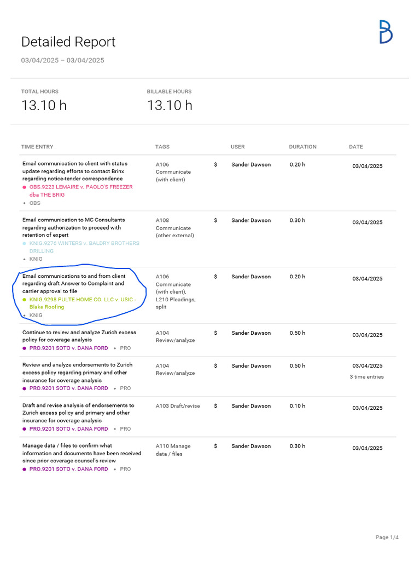Sort by the DURATION column header
Screen dimensions: 420x561
click(302, 147)
